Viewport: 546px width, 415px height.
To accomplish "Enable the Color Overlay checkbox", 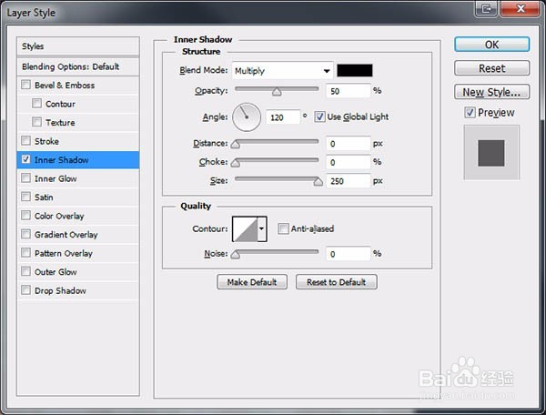I will coord(25,216).
